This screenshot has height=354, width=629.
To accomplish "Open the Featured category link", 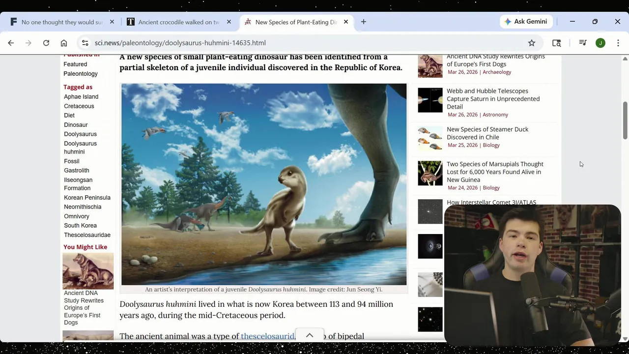I will coord(75,64).
